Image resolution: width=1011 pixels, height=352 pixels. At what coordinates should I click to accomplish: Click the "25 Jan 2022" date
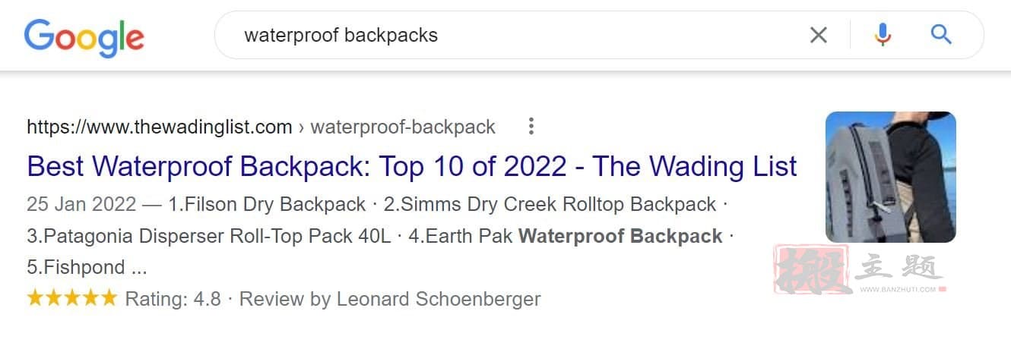[81, 205]
